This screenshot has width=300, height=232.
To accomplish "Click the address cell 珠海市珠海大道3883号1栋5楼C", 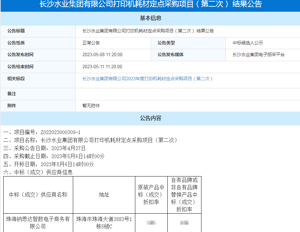I will click(104, 223).
